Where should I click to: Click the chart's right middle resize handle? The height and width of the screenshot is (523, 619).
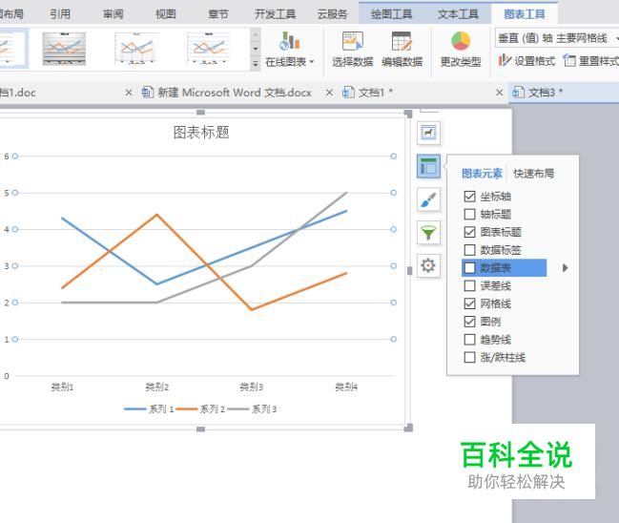409,271
